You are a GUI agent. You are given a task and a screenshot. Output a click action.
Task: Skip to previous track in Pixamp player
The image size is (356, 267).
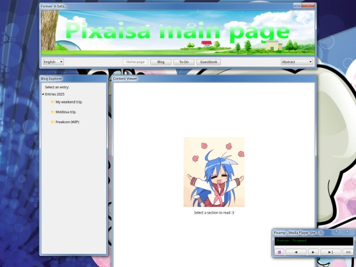point(296,252)
